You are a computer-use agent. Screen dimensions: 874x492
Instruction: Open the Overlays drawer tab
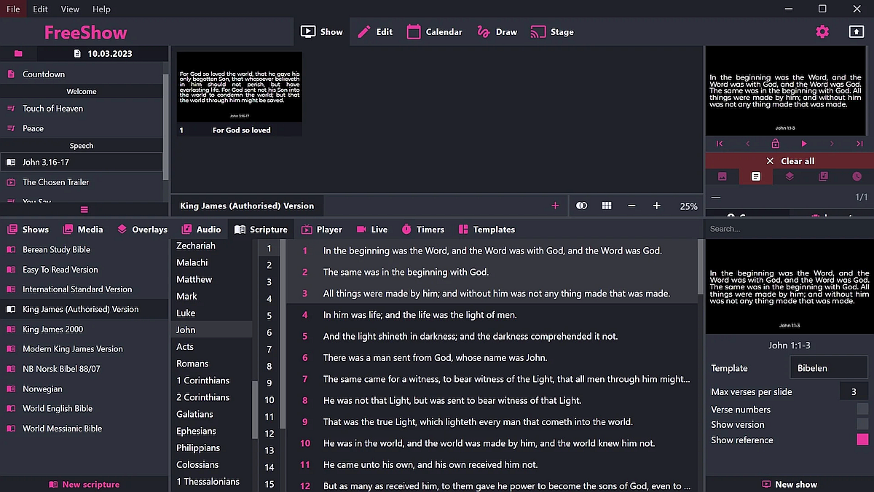[x=142, y=229]
